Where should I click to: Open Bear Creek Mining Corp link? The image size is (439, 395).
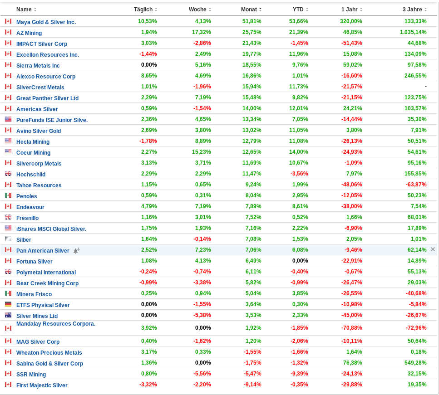47,283
